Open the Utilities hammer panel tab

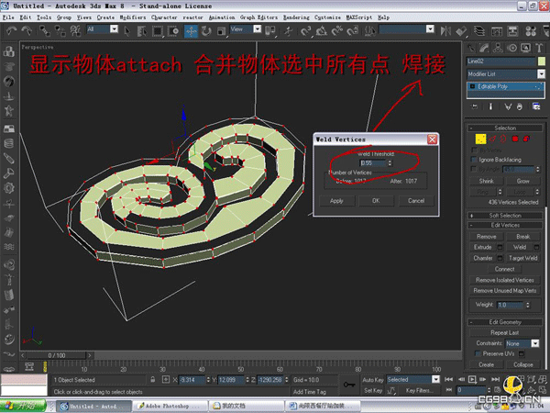[539, 48]
